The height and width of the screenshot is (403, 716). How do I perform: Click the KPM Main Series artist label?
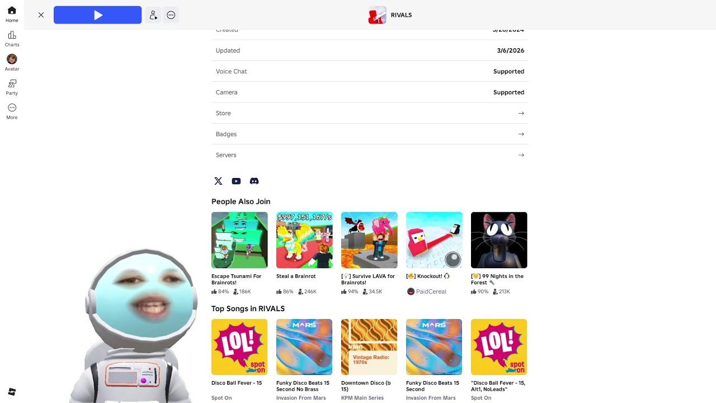pyautogui.click(x=362, y=398)
